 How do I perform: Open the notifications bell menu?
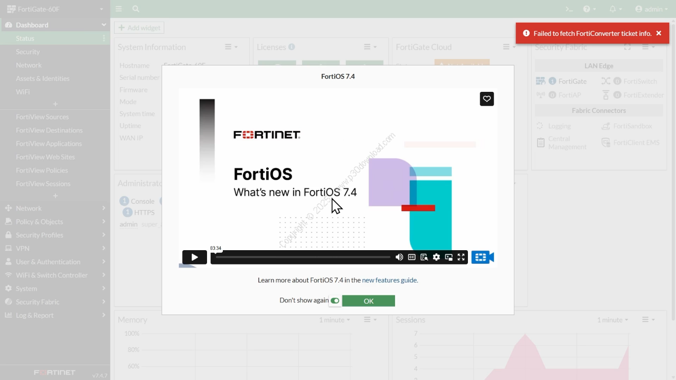(x=615, y=9)
